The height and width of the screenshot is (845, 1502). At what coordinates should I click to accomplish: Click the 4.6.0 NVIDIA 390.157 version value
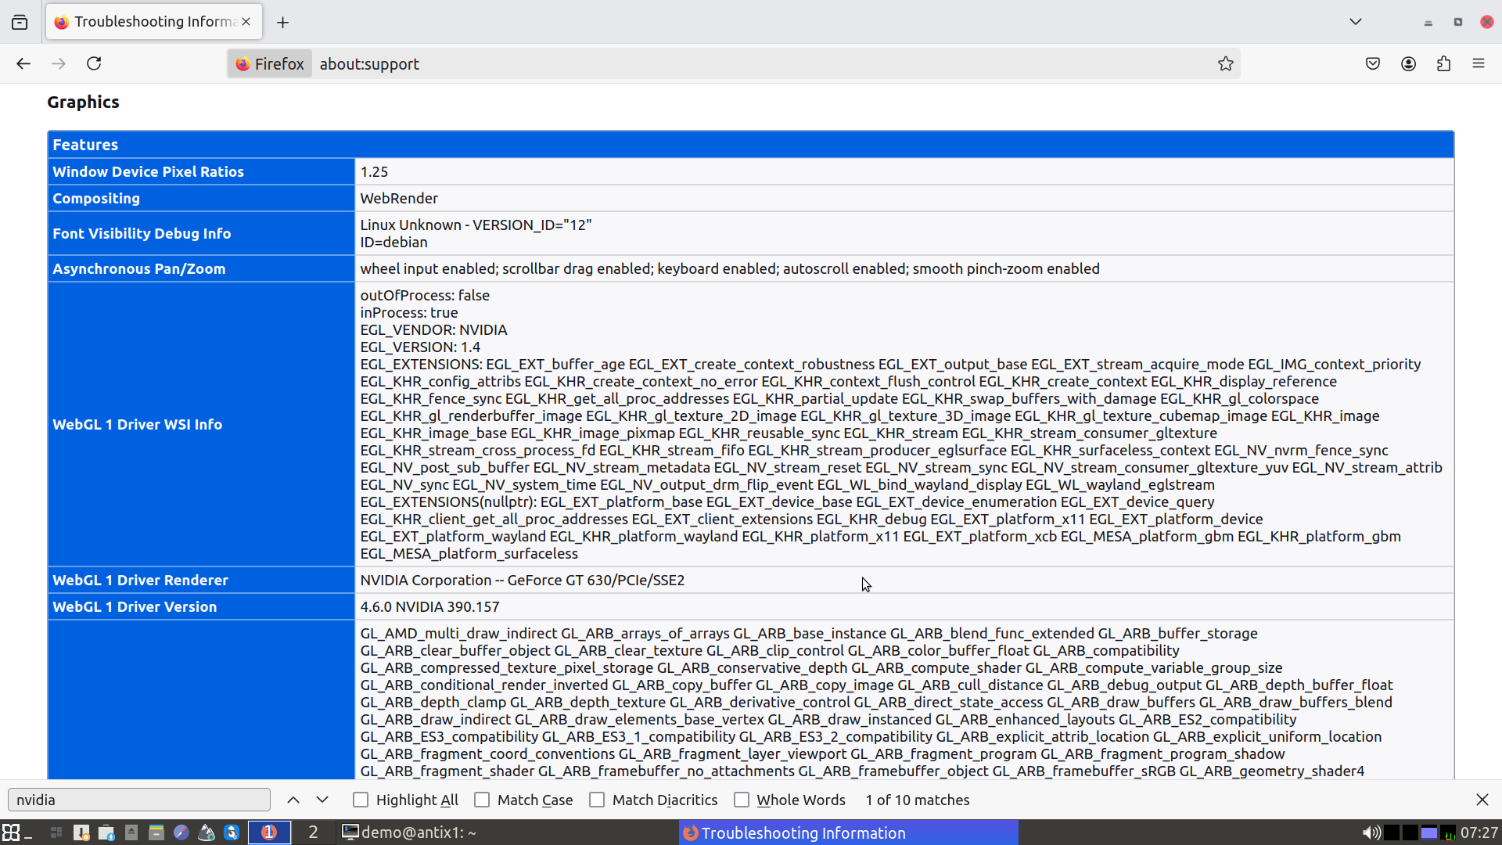[x=429, y=606]
